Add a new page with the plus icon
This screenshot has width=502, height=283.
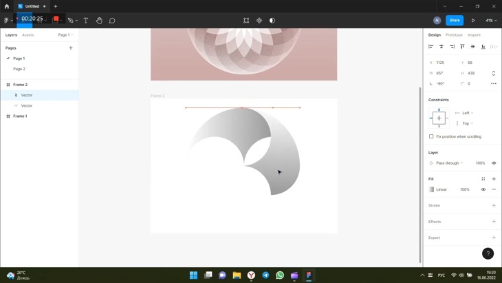71,48
